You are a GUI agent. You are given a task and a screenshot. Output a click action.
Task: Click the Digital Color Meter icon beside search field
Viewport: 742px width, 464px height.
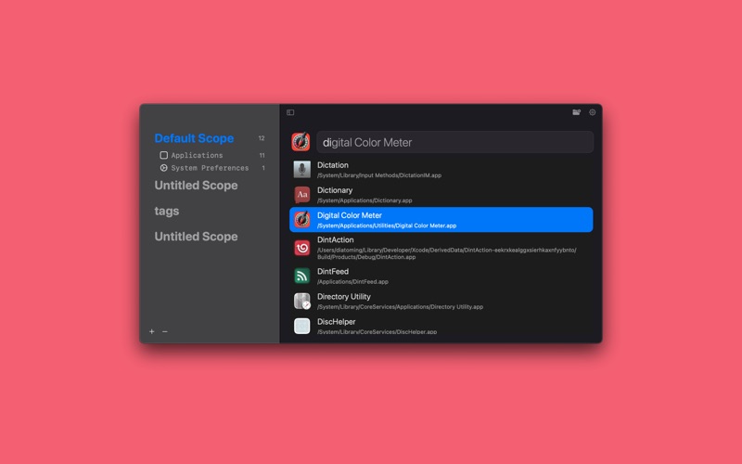301,142
